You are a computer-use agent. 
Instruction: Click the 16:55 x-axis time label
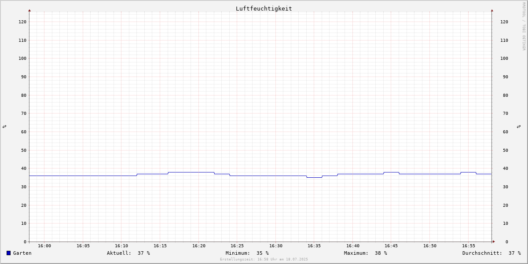click(469, 246)
